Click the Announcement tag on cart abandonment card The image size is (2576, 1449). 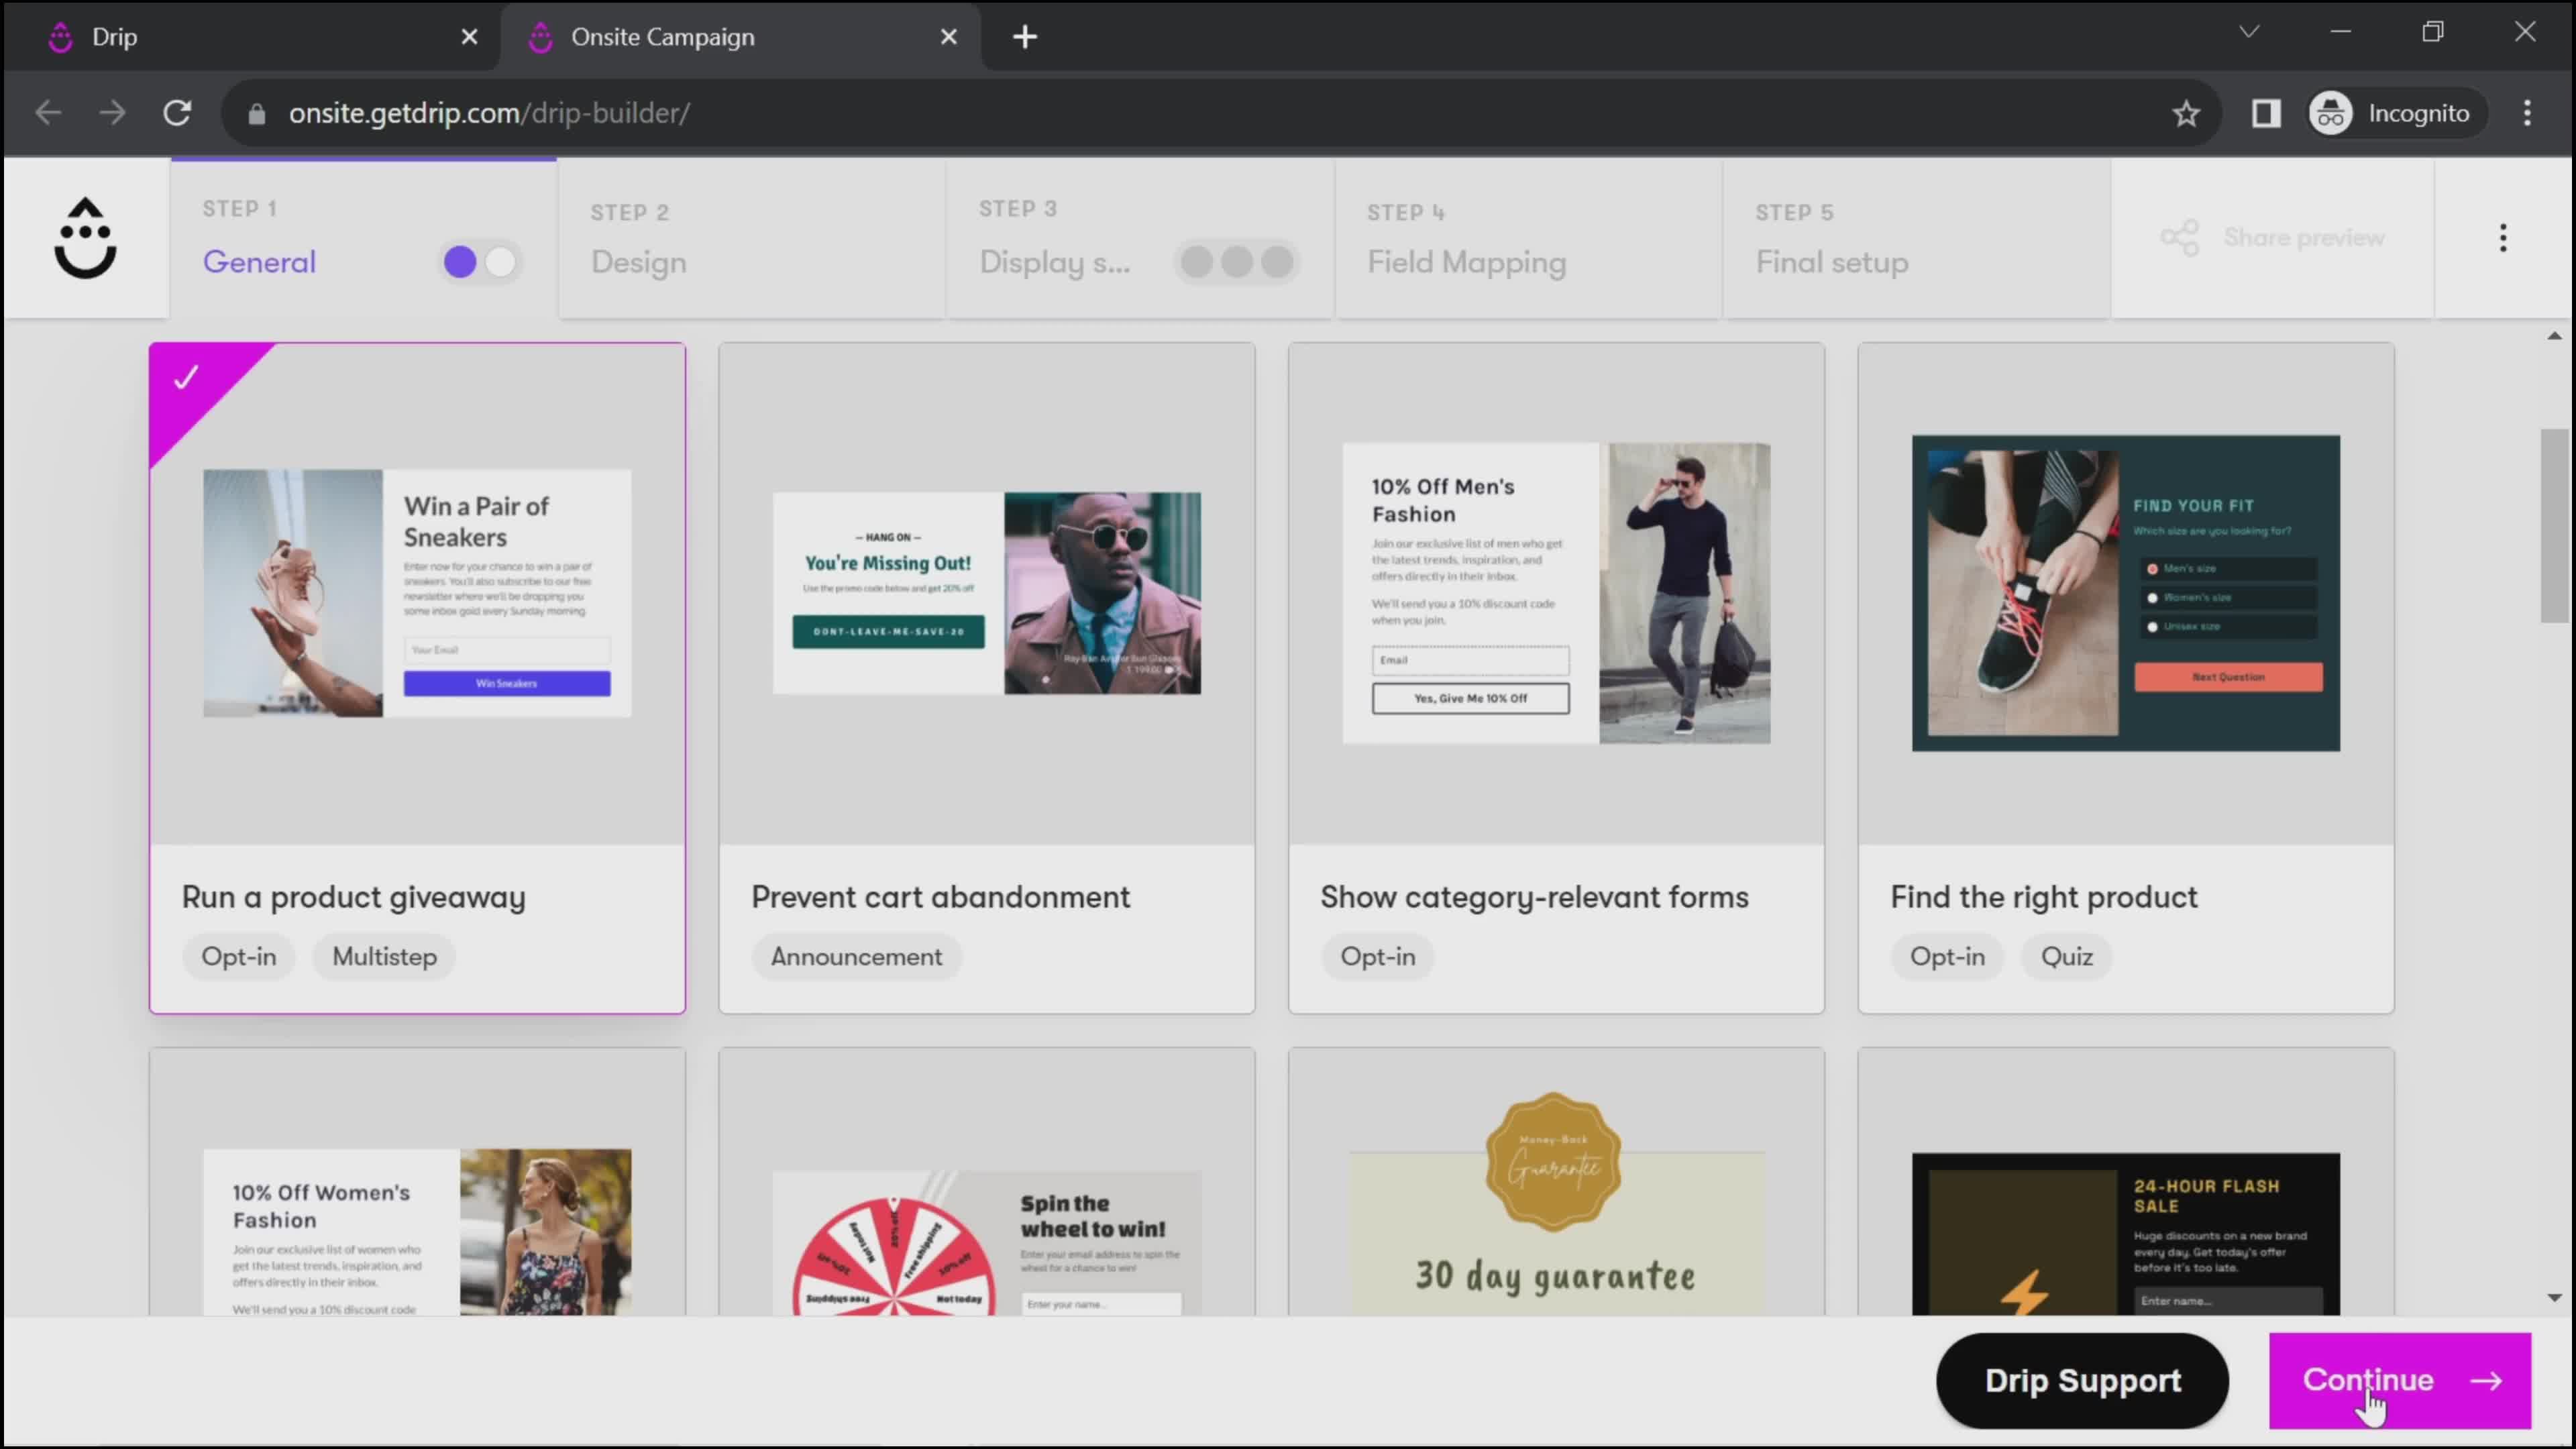856,957
